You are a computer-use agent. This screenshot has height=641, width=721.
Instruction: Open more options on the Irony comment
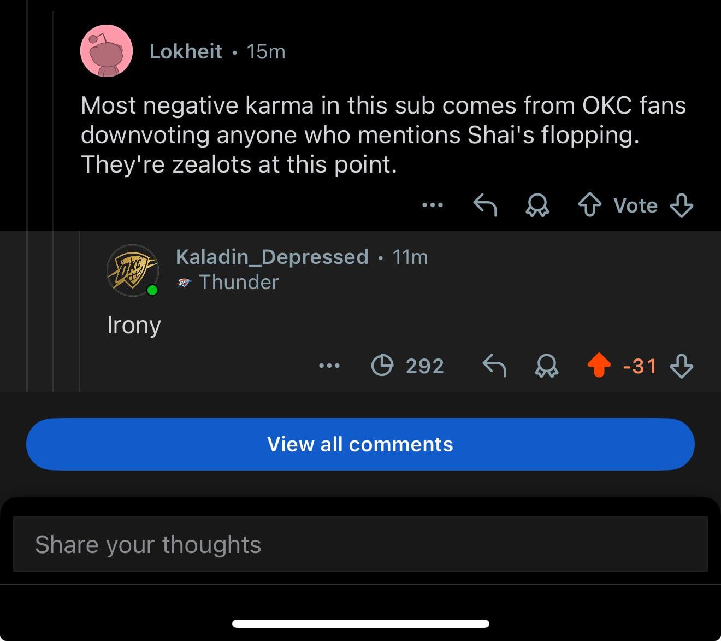329,366
